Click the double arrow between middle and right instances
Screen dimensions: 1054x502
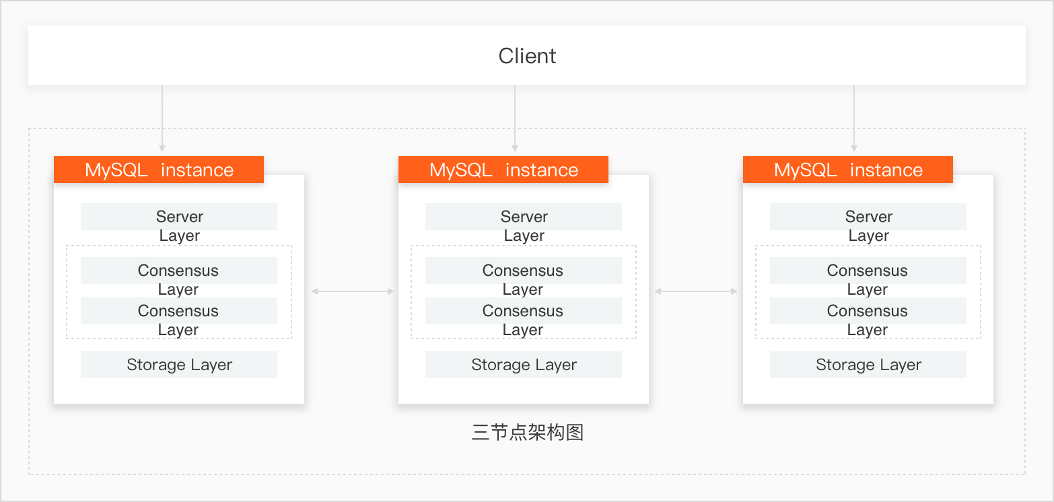(x=696, y=291)
